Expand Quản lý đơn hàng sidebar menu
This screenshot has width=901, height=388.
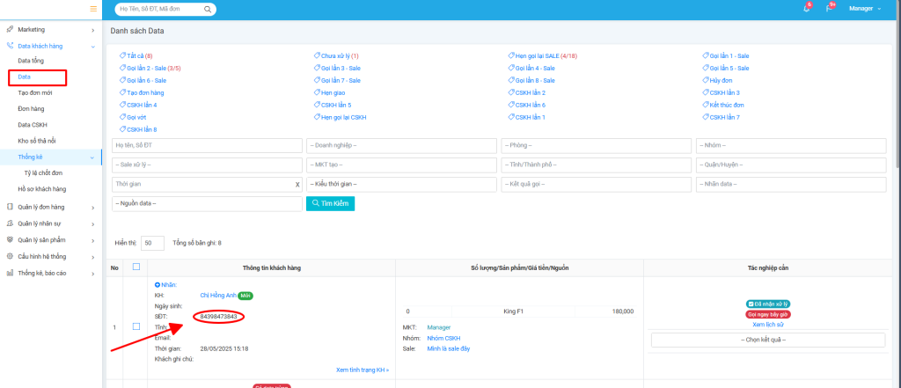[51, 207]
